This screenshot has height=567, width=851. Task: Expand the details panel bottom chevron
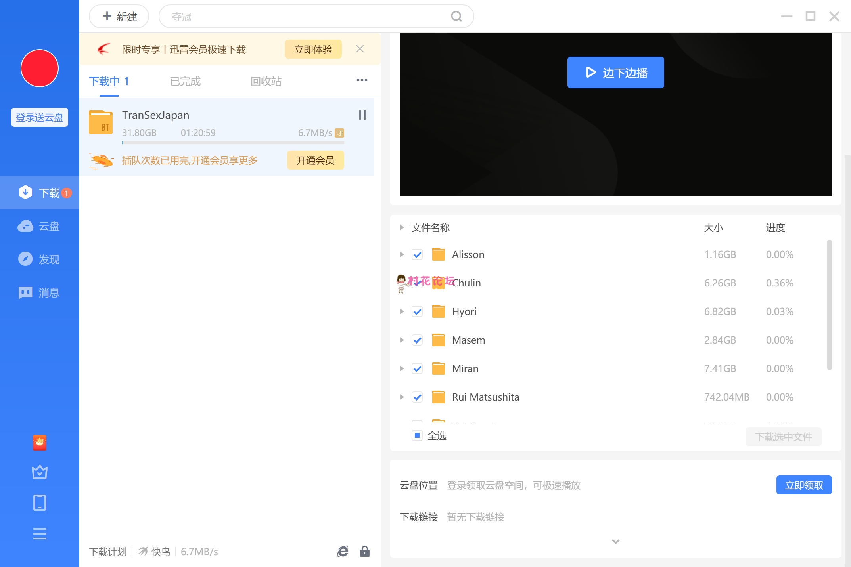coord(615,541)
